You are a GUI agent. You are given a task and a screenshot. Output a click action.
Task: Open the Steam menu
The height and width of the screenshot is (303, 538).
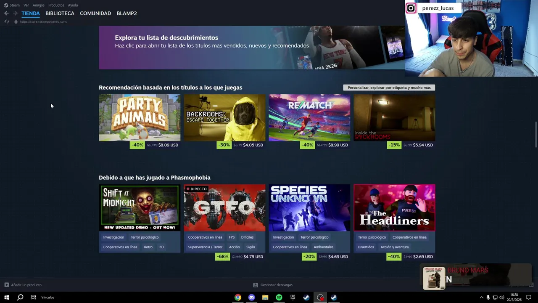[x=15, y=5]
